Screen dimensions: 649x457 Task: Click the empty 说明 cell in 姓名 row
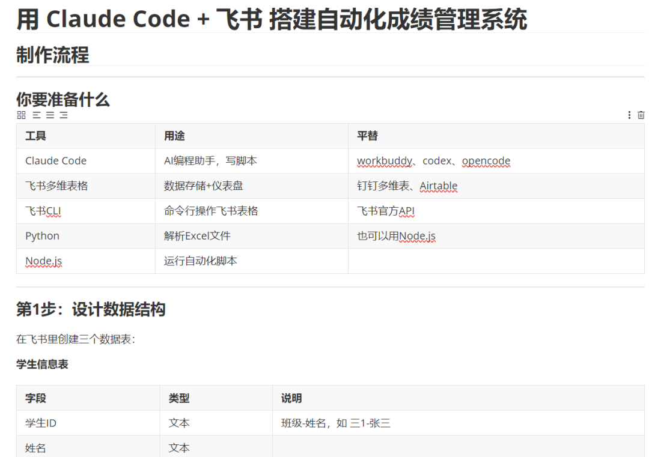coord(458,446)
